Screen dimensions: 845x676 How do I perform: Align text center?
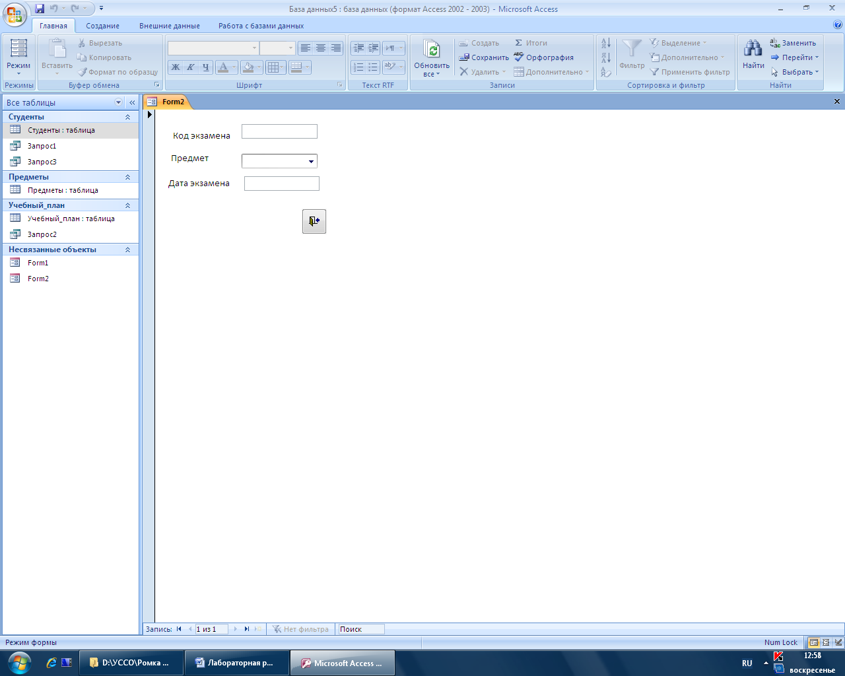coord(321,48)
